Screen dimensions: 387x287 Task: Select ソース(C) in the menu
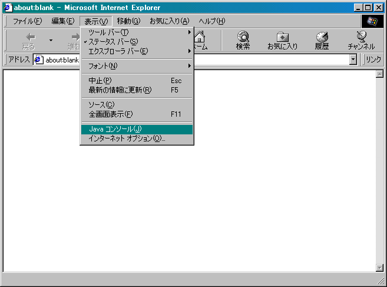(137, 105)
